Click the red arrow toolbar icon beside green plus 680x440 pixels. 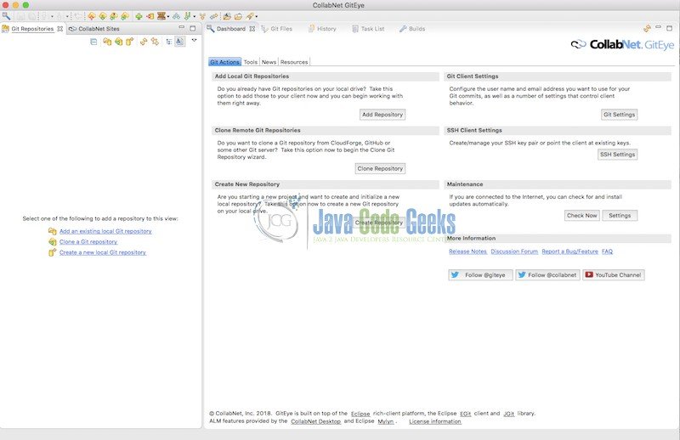tap(150, 16)
